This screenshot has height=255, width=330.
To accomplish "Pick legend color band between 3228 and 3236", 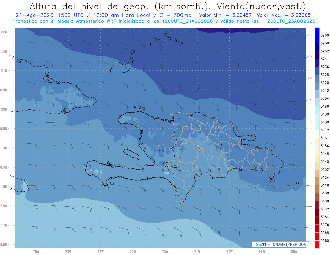I will click(317, 71).
